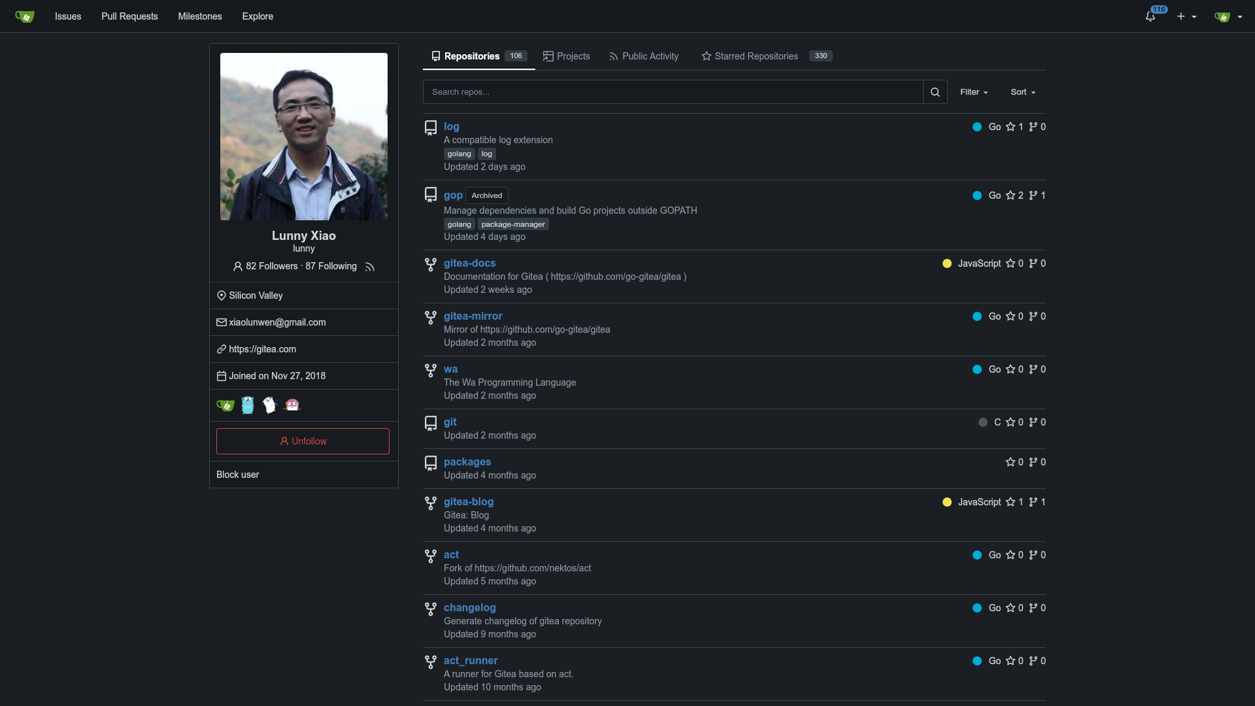The width and height of the screenshot is (1255, 706).
Task: Open the Milestones page from top navigation
Action: pos(200,16)
